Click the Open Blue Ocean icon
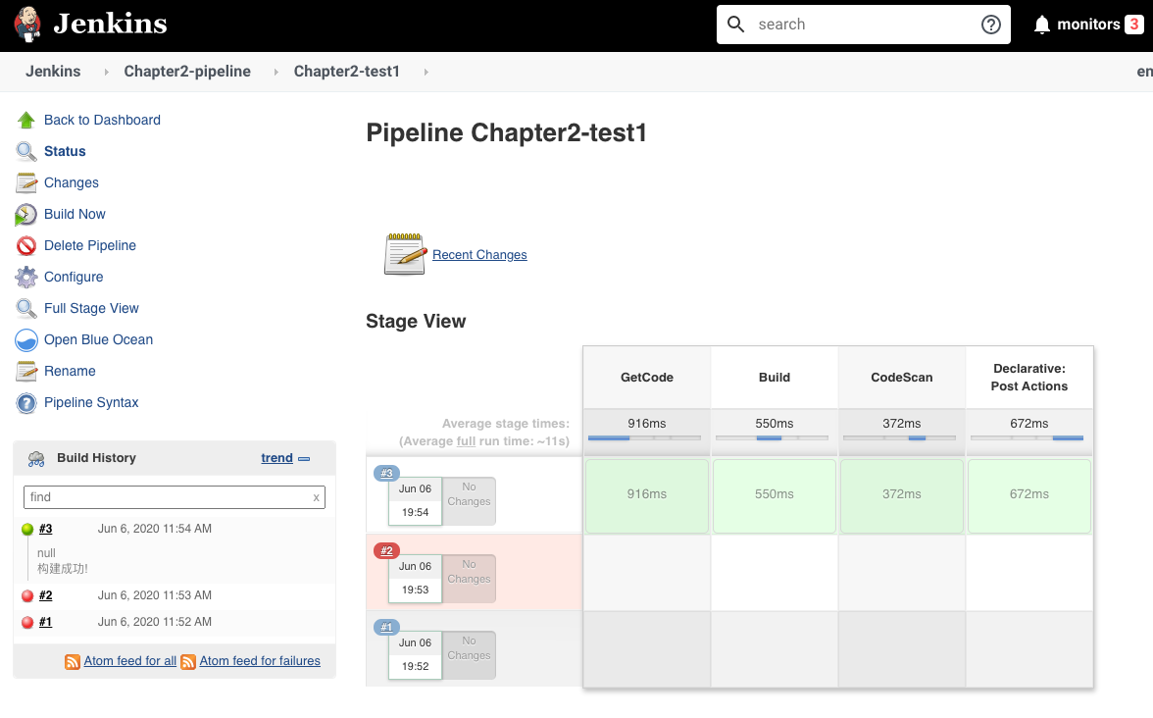Image resolution: width=1153 pixels, height=718 pixels. (26, 340)
